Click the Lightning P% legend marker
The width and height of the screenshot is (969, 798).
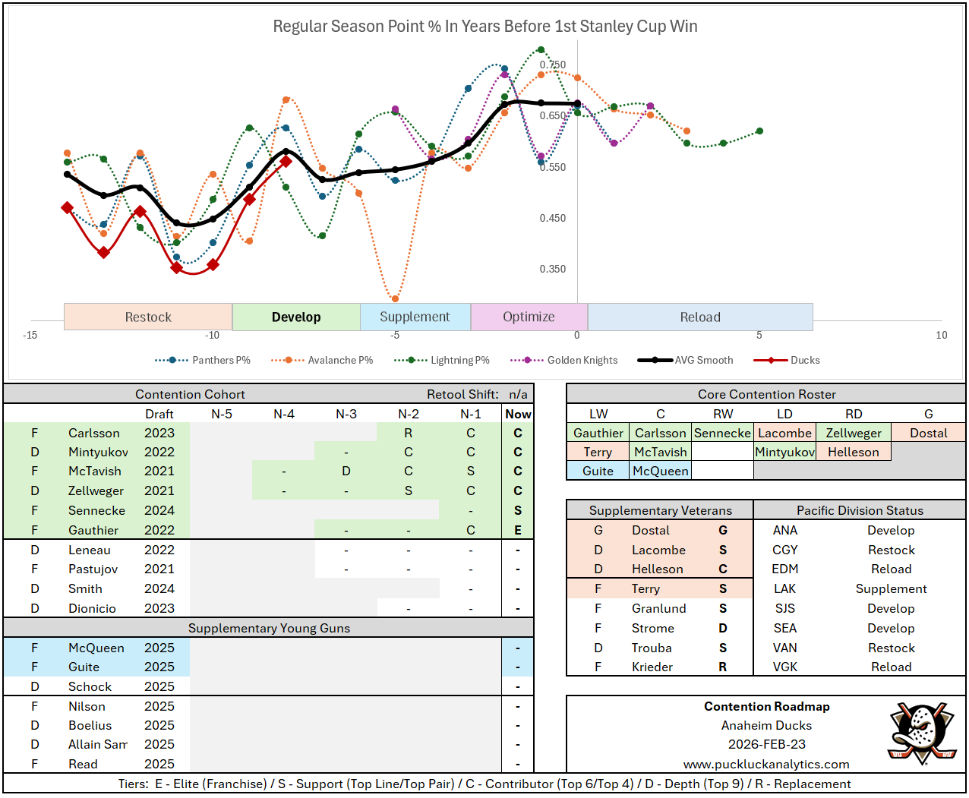[411, 360]
